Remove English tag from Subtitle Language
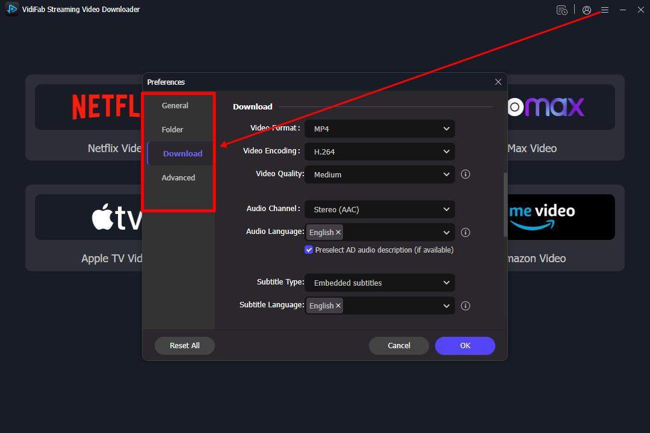 click(338, 306)
